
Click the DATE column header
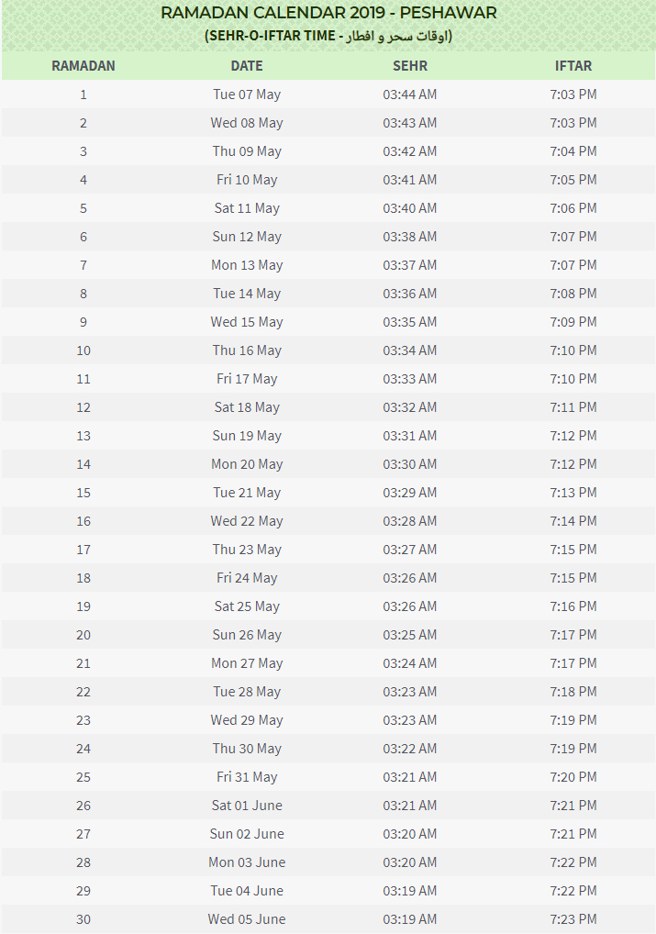click(x=247, y=66)
